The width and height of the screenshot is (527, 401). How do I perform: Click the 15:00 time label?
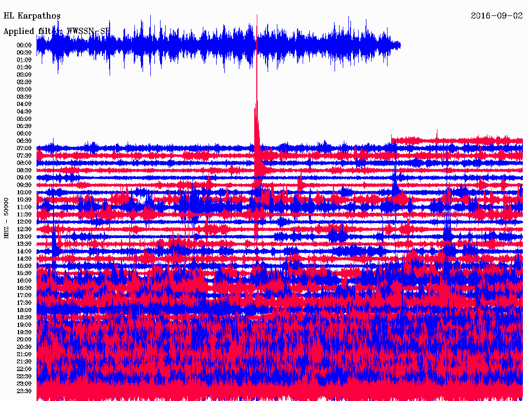(x=24, y=266)
